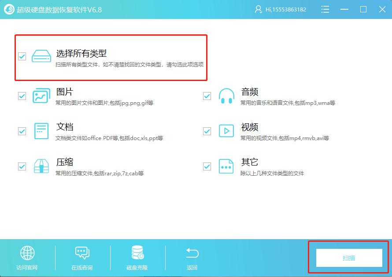Uncheck the 选择所有类型 checkbox
392x277 pixels.
[x=21, y=56]
